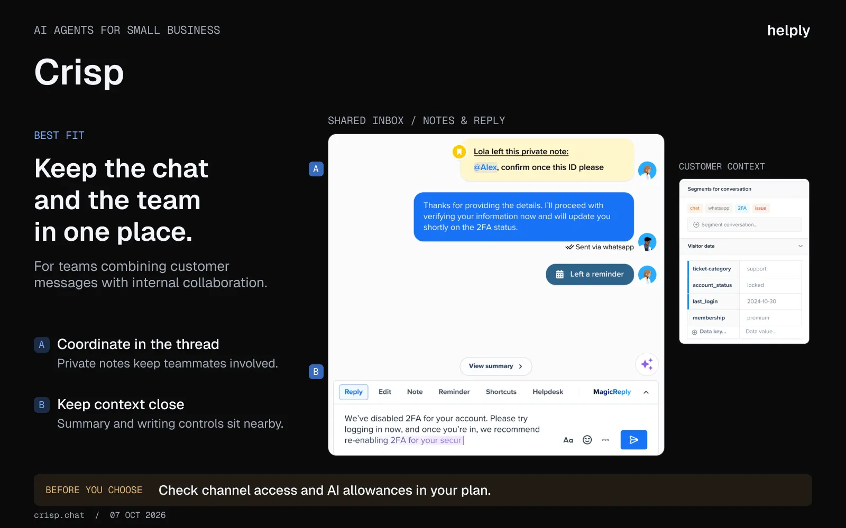The width and height of the screenshot is (846, 528).
Task: Open the Shortcuts tab
Action: [x=501, y=392]
